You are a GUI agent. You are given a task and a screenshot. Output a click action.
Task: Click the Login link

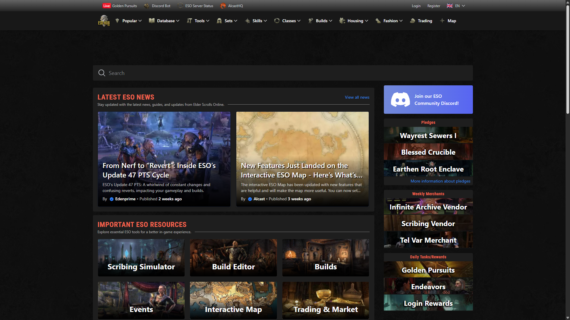416,6
